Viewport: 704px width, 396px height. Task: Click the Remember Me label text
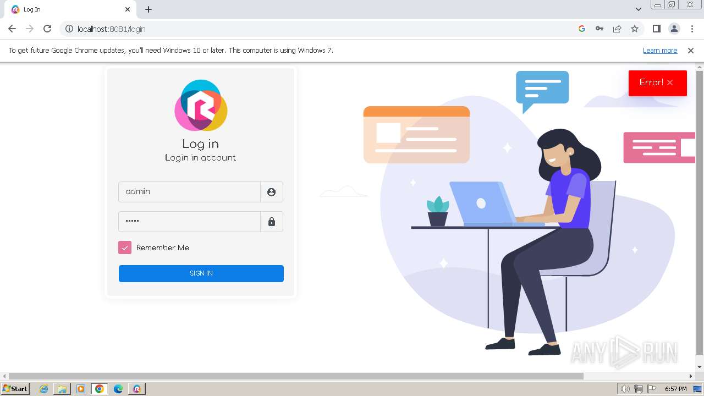[163, 248]
